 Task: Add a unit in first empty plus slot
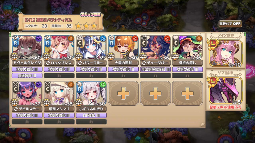pos(123,93)
